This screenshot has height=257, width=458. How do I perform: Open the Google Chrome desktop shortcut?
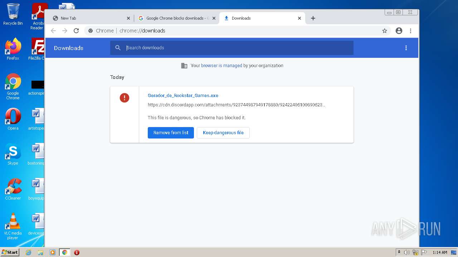coord(13,86)
